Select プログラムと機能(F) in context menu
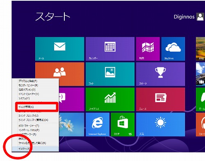Image resolution: width=205 pixels, height=161 pixels. 35,81
